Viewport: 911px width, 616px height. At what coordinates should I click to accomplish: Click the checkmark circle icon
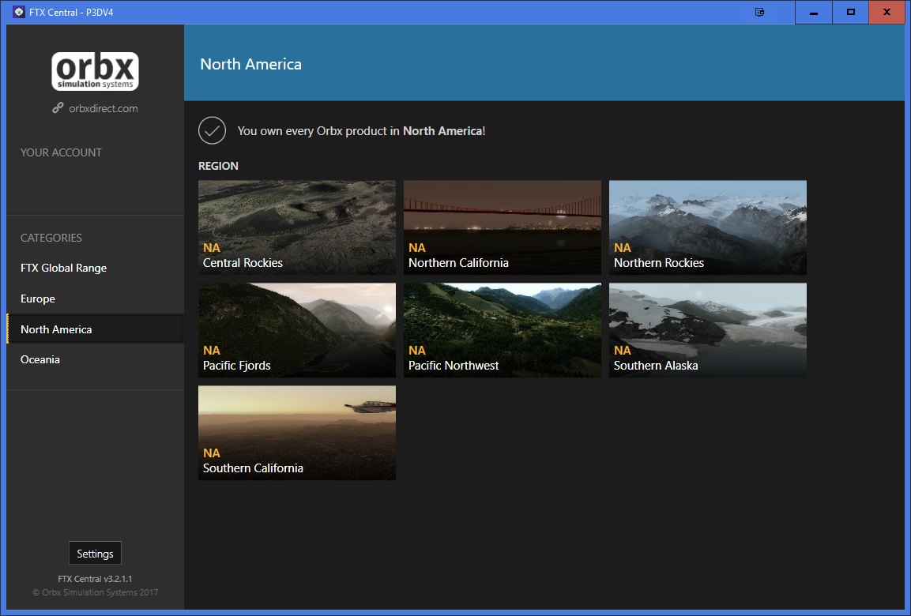(x=212, y=130)
